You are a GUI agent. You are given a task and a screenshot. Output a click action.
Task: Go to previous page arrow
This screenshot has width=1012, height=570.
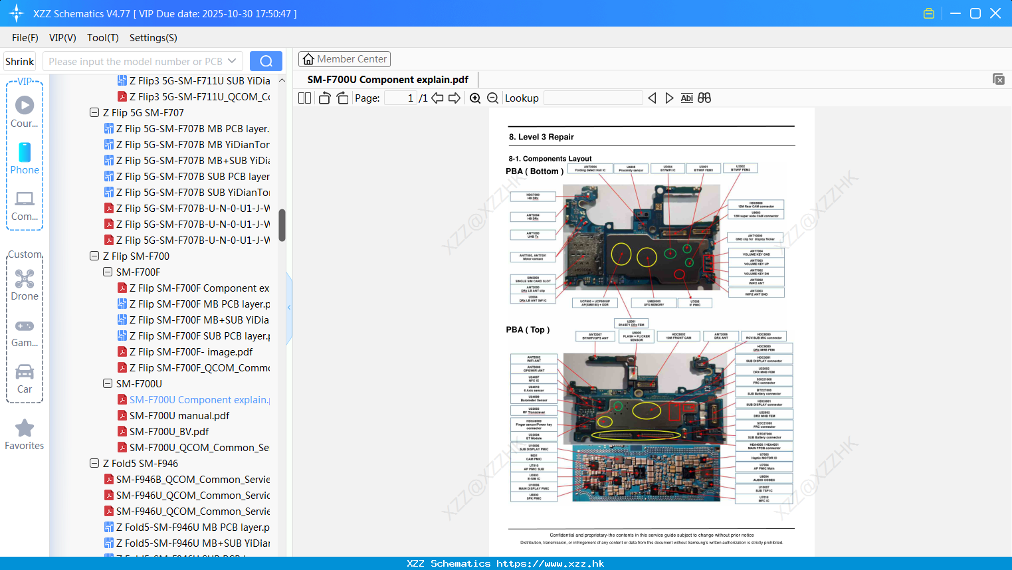click(437, 98)
